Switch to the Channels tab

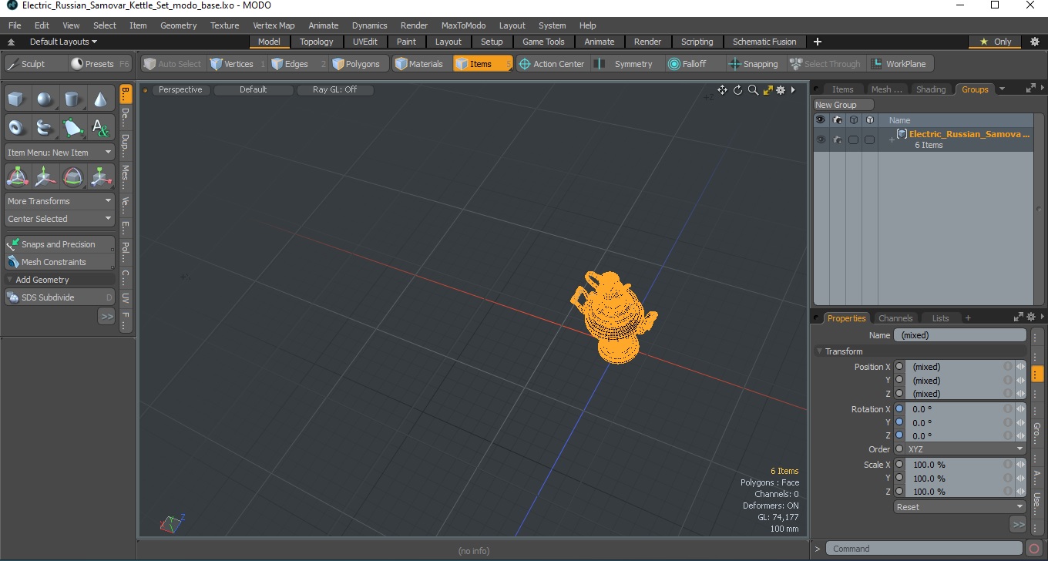pyautogui.click(x=895, y=318)
